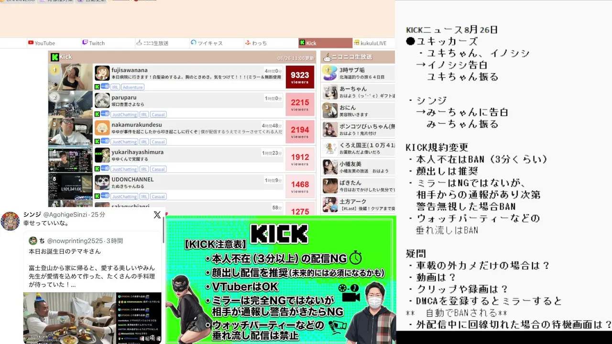The width and height of the screenshot is (612, 344).
Task: Click the Kick logo in ranking header
Action: (55, 57)
